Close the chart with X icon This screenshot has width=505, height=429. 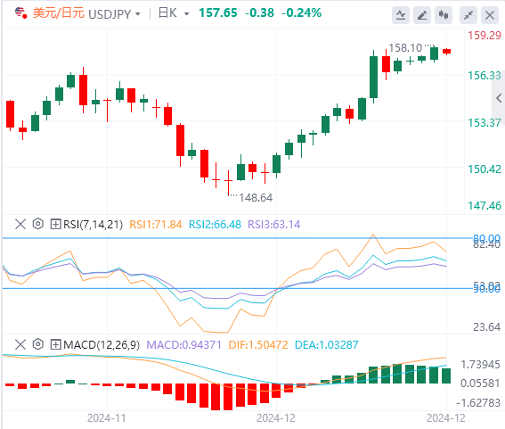click(x=490, y=15)
